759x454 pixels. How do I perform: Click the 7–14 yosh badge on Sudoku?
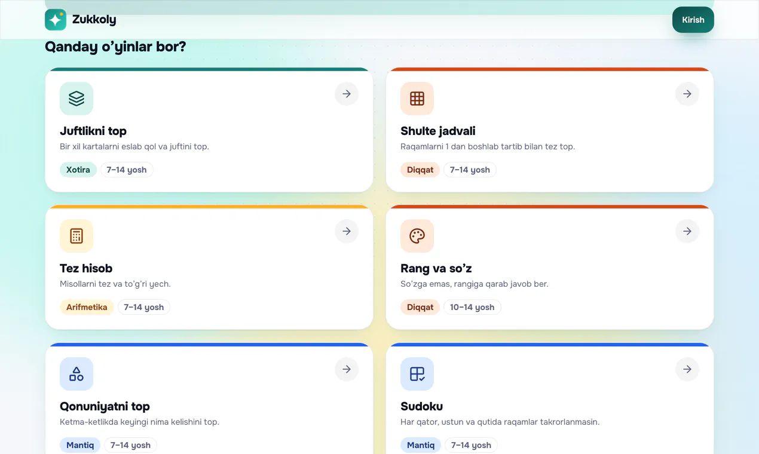[x=471, y=445]
